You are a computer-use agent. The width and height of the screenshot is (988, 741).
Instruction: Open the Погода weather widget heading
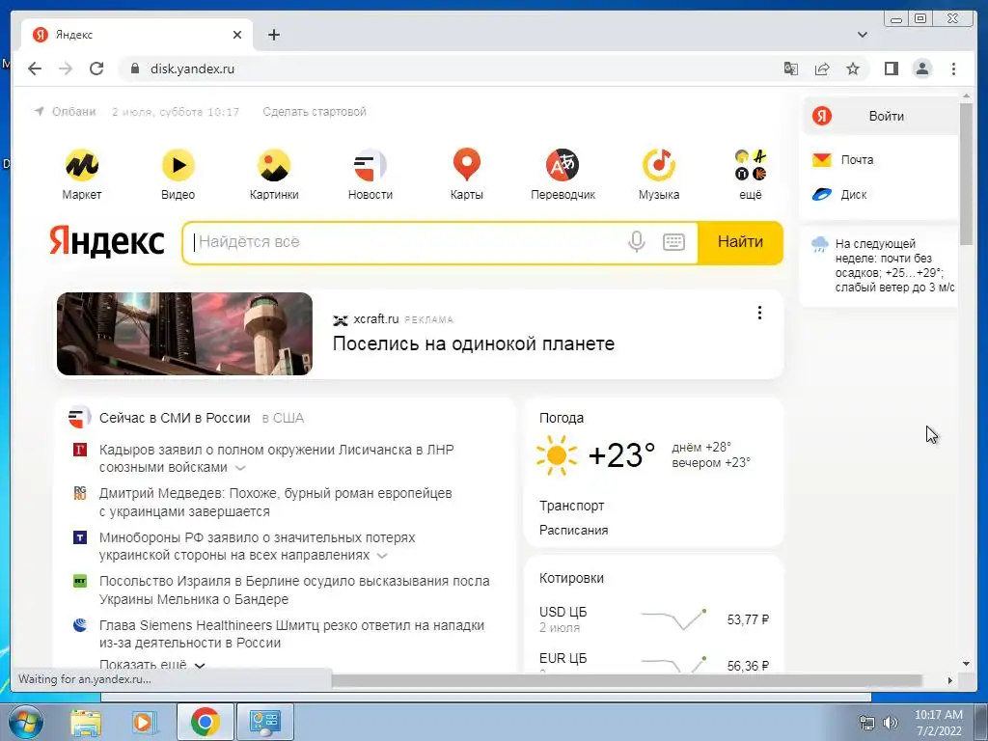click(x=562, y=418)
